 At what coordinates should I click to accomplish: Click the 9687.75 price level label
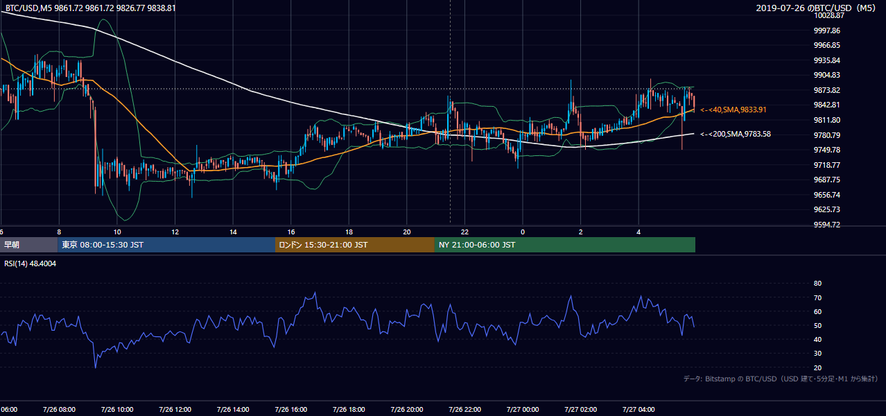click(827, 180)
